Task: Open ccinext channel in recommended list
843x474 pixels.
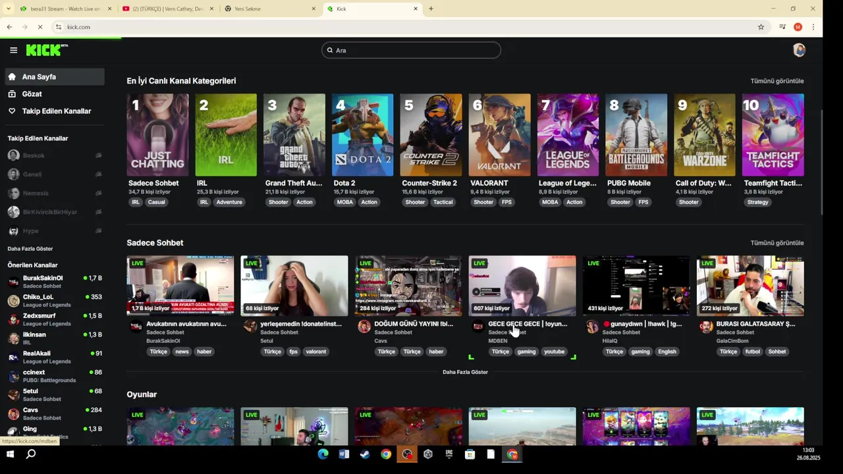Action: 55,376
